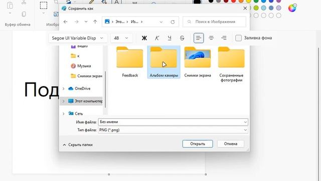Click the Открыть button

pyautogui.click(x=198, y=144)
